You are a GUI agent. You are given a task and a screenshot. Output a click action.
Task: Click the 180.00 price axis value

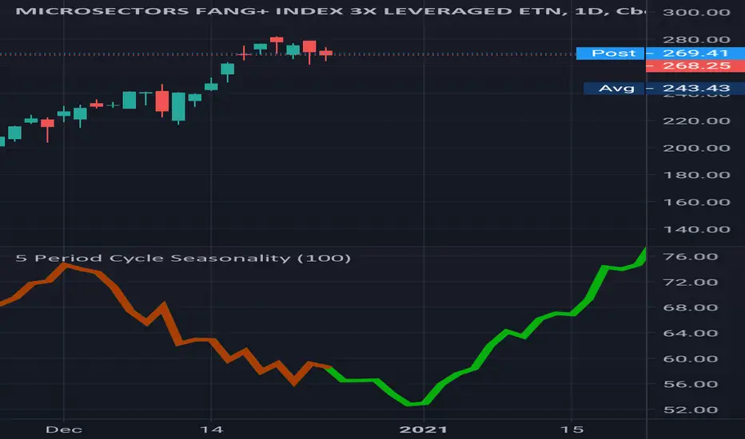[696, 175]
